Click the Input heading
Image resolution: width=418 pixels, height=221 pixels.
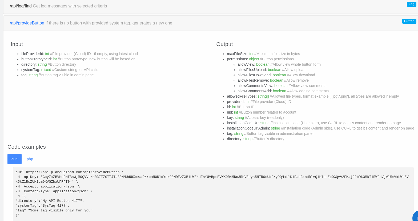17,44
